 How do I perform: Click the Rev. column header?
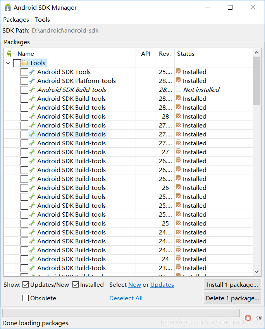coord(165,54)
